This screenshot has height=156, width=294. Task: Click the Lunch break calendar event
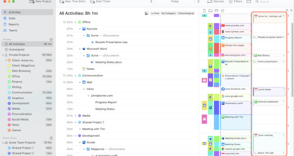tap(269, 92)
